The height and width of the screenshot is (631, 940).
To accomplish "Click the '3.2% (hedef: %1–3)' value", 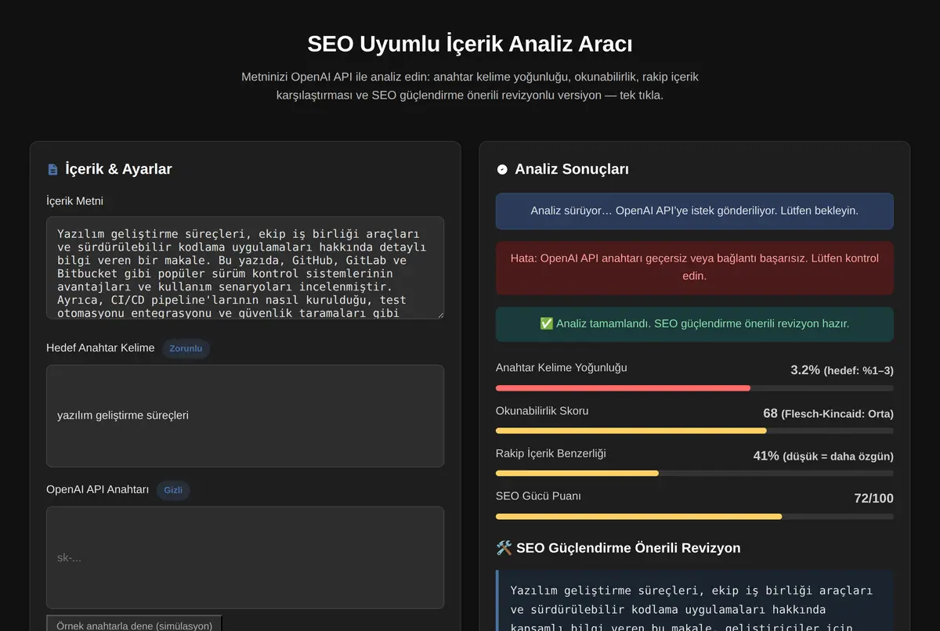I will (842, 370).
